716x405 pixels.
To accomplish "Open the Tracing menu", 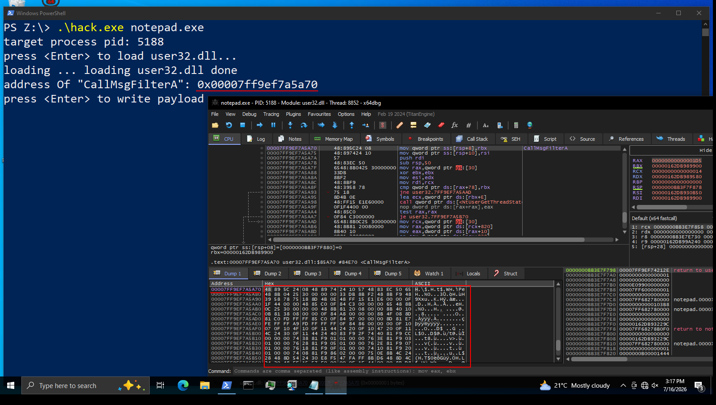I will click(x=271, y=114).
